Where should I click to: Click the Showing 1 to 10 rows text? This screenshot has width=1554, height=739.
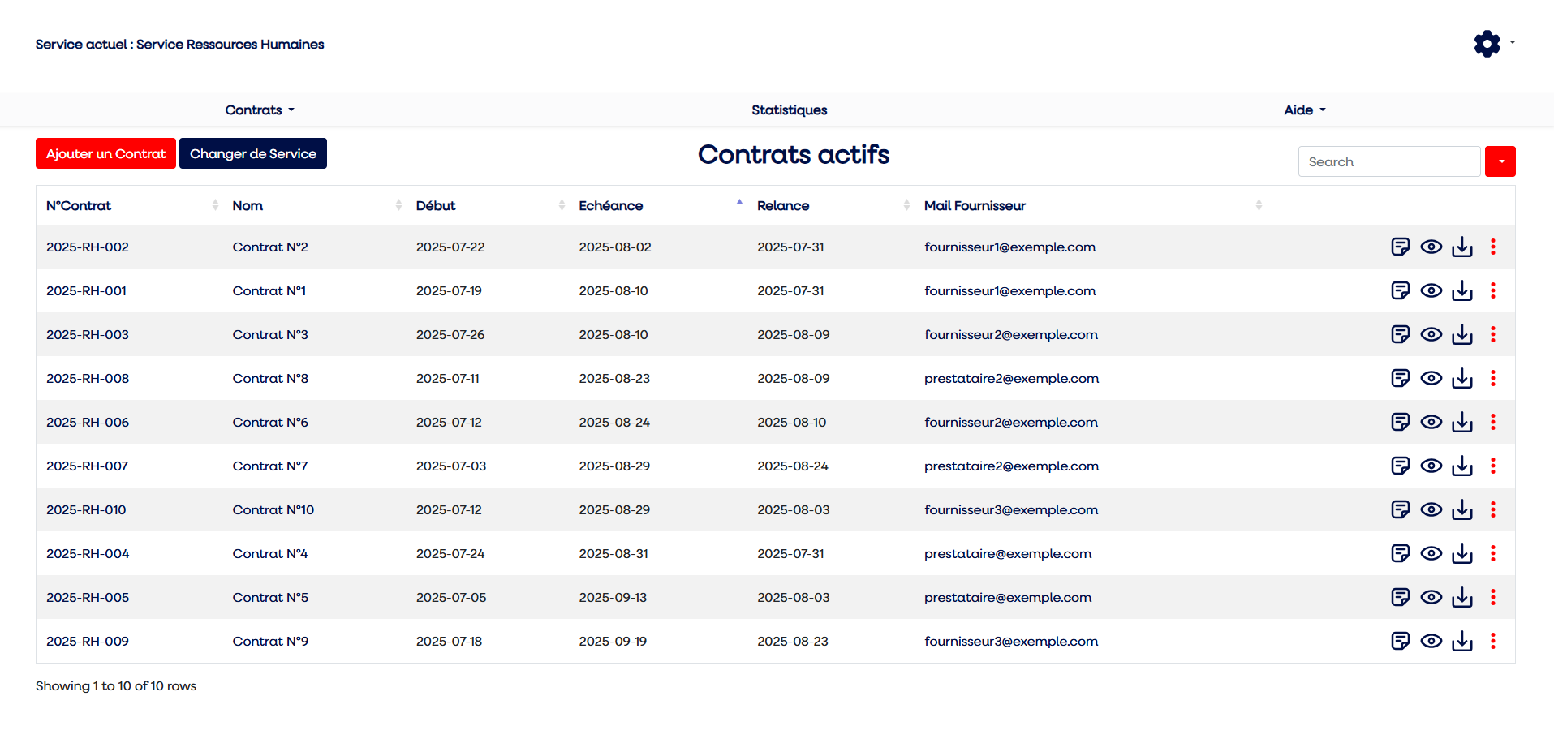(x=116, y=685)
